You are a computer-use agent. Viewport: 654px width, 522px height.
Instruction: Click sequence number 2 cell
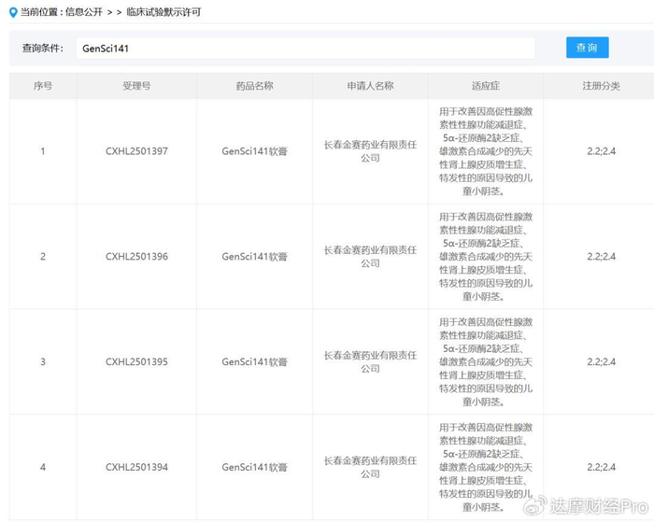(x=43, y=257)
